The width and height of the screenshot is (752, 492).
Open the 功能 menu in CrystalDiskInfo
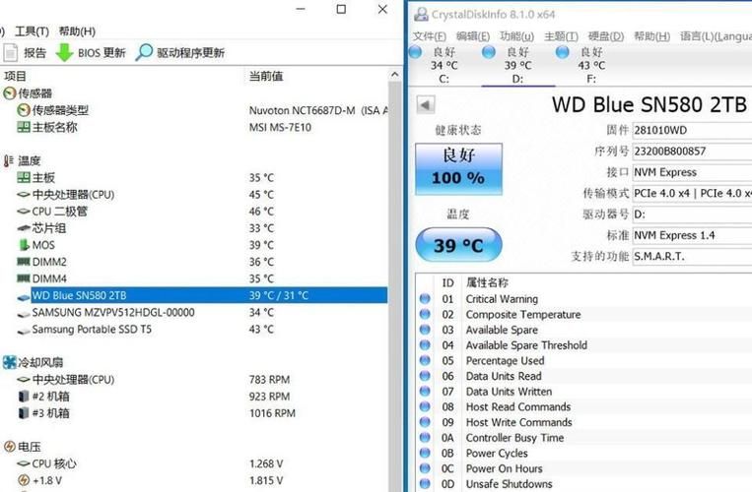515,36
